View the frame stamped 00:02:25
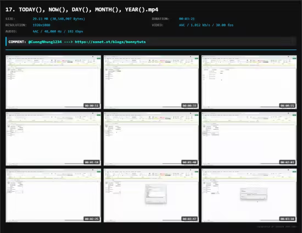 point(53,196)
